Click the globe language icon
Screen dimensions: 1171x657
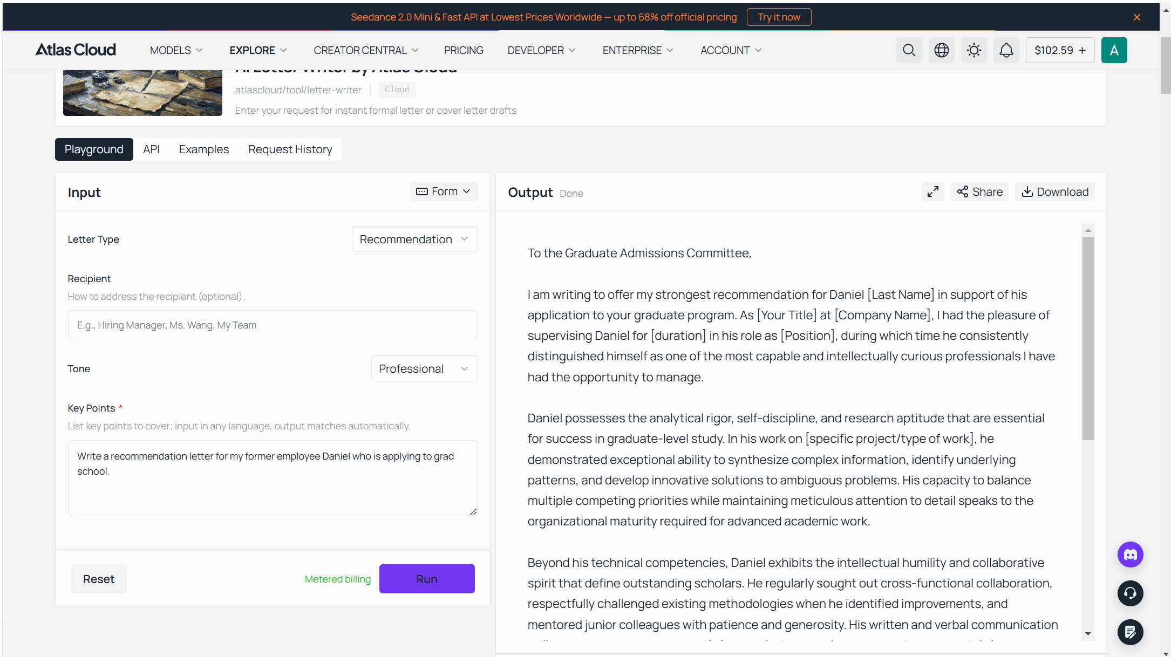[x=941, y=50]
